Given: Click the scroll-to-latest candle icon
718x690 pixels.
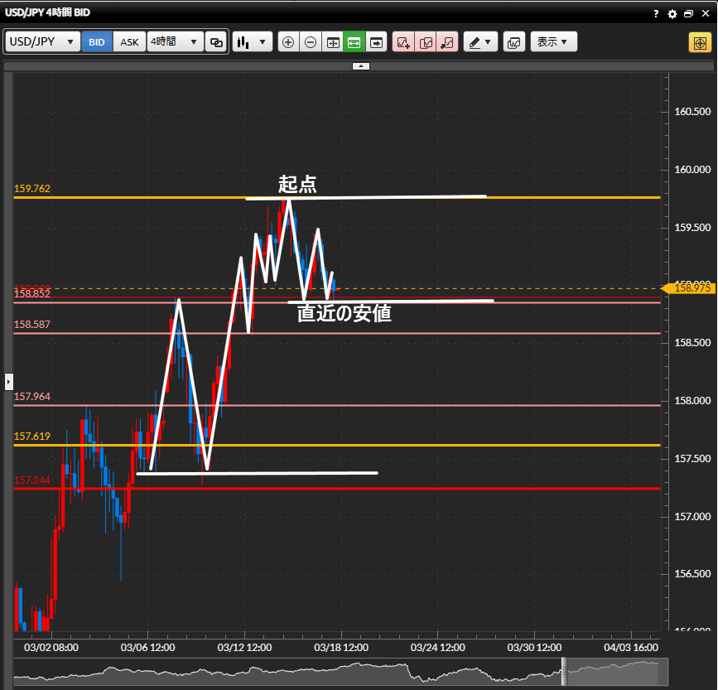Looking at the screenshot, I should tap(377, 42).
